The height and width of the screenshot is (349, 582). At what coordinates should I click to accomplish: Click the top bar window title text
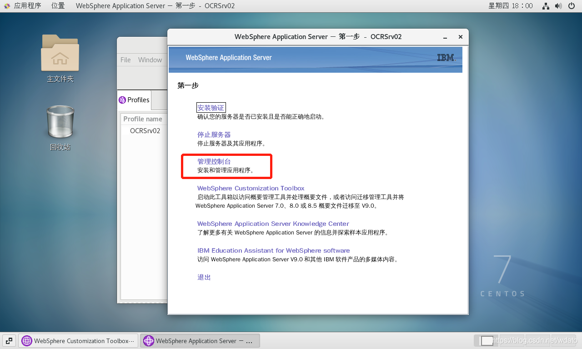pos(156,6)
